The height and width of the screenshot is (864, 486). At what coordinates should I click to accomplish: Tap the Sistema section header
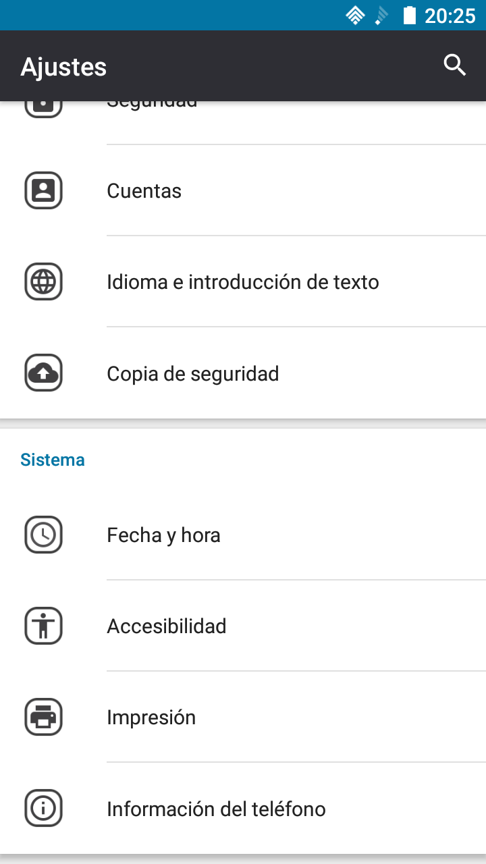click(53, 460)
